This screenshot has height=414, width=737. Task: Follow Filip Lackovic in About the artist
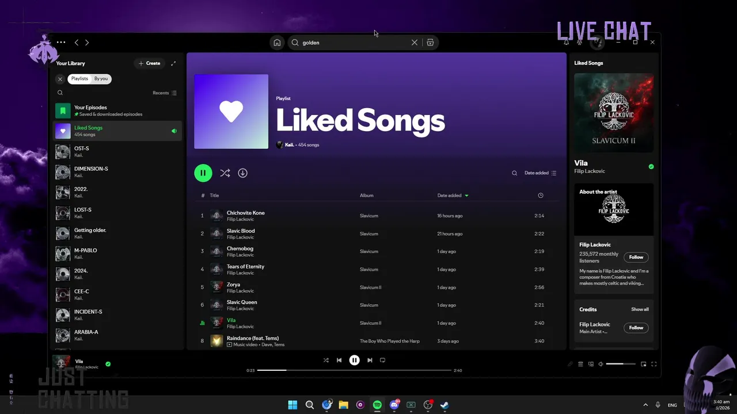[636, 257]
